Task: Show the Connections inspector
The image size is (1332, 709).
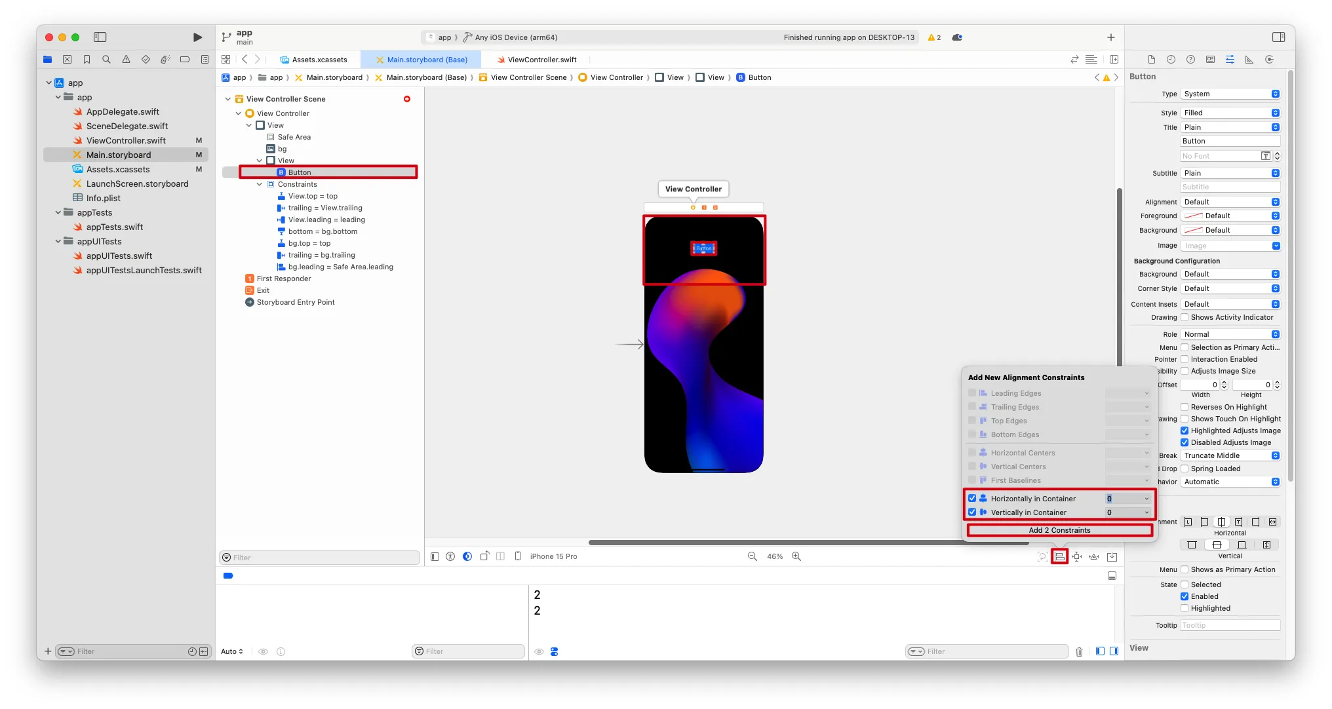Action: tap(1269, 60)
